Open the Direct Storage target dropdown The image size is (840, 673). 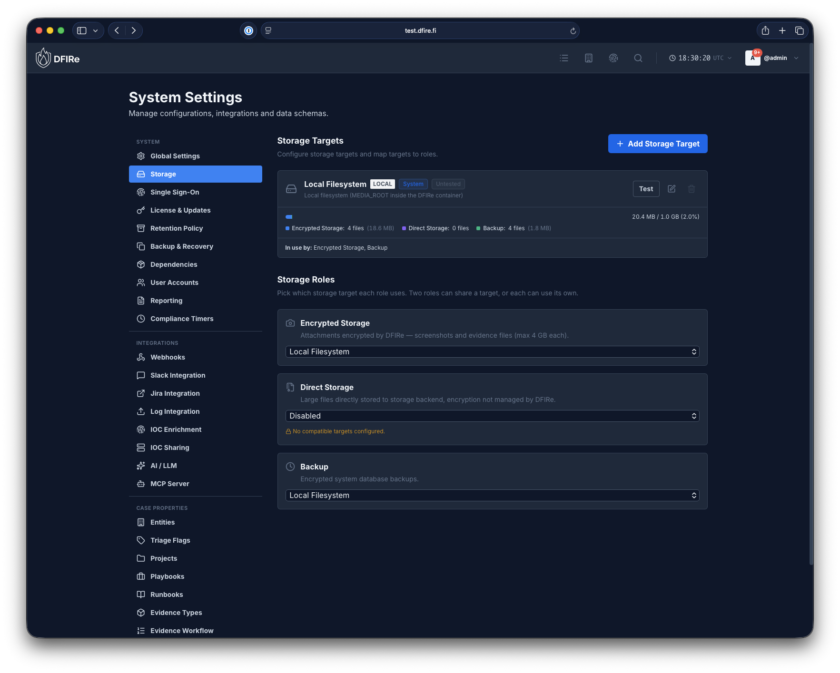pyautogui.click(x=492, y=416)
